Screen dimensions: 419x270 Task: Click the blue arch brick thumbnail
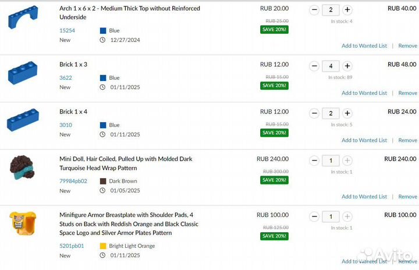23,17
